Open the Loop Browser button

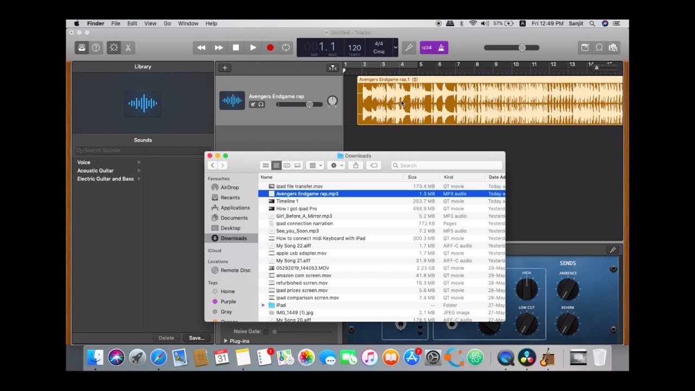pyautogui.click(x=599, y=47)
